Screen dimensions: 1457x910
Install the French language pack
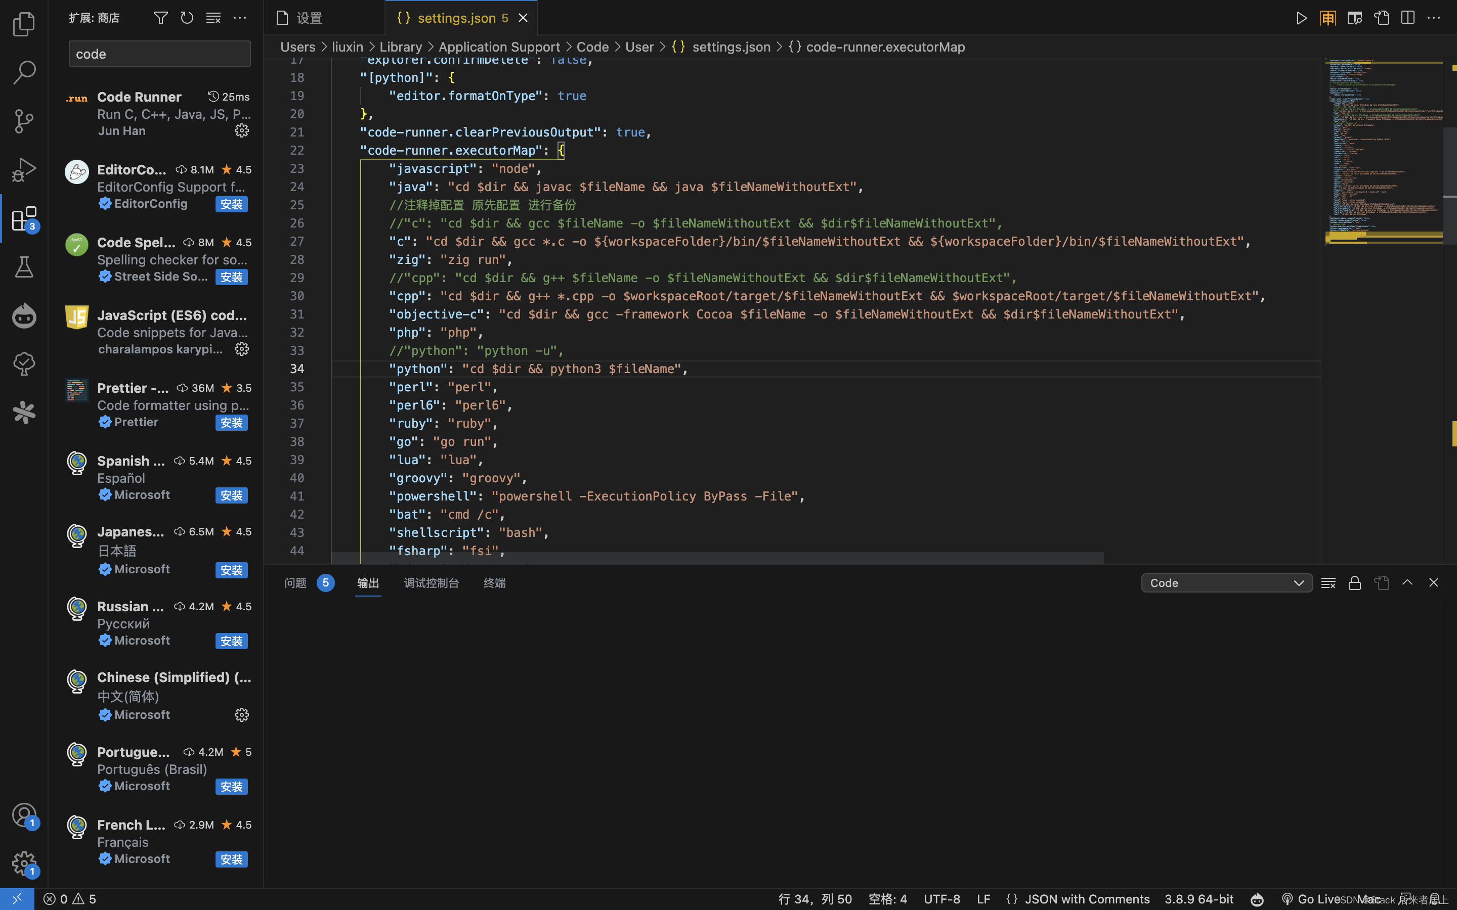click(232, 859)
